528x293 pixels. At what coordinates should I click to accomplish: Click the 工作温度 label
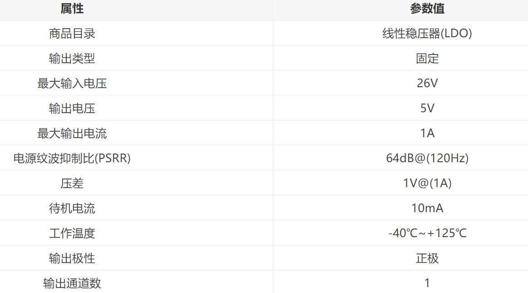coord(72,233)
